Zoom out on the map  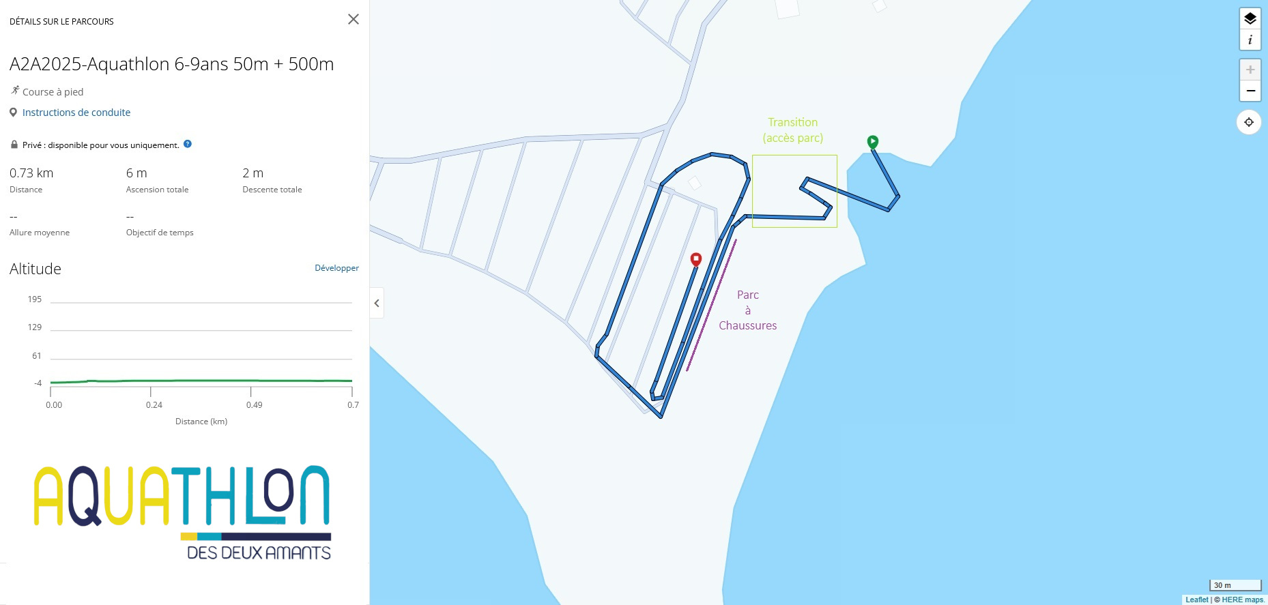(x=1250, y=91)
